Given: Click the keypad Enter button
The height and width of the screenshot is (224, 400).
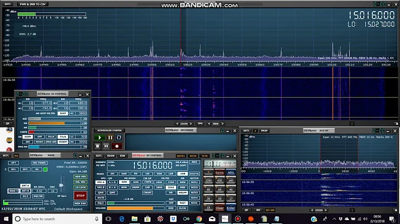Looking at the screenshot, I should pos(231,208).
